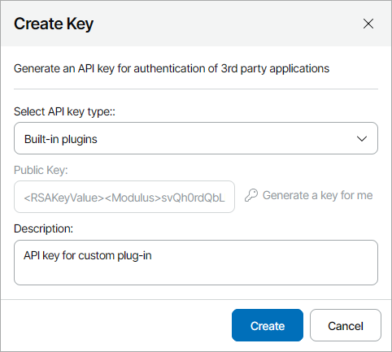
Task: Click the Description label
Action: coord(43,228)
